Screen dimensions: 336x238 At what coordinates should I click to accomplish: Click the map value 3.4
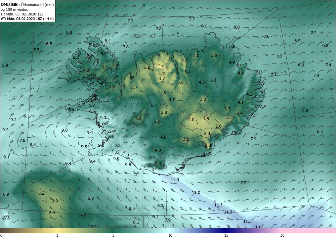(240, 113)
